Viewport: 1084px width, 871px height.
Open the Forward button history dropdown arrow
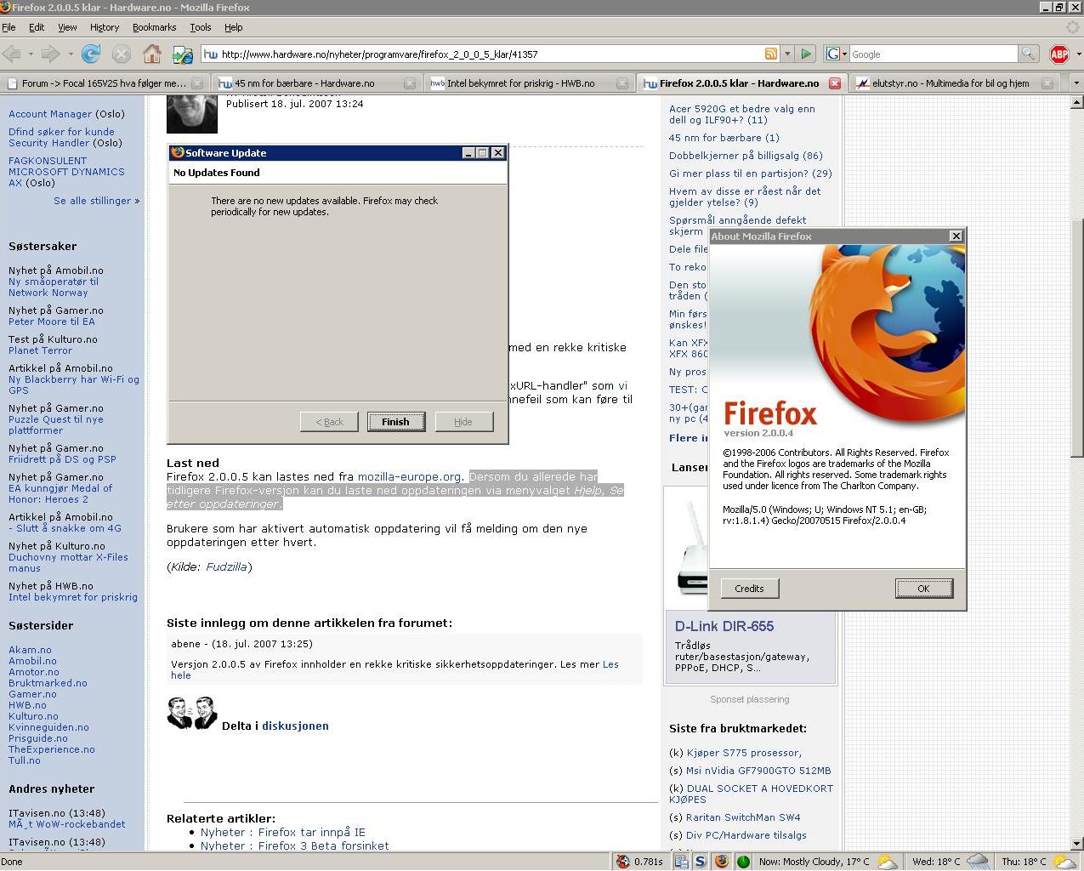coord(70,54)
